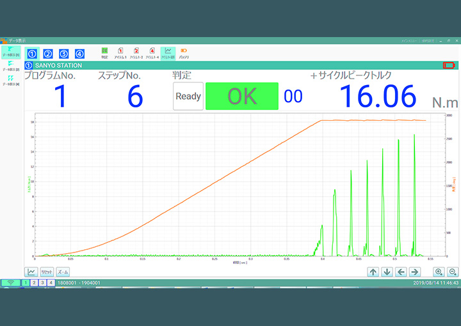Switch to station 2 circled icon
This screenshot has width=461, height=326.
pos(47,54)
